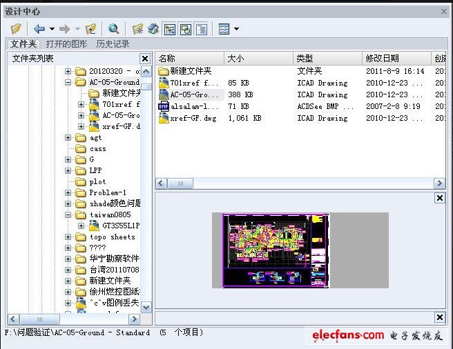Screen dimensions: 453x349
Task: Open the Search magnifier tool
Action: click(x=113, y=29)
